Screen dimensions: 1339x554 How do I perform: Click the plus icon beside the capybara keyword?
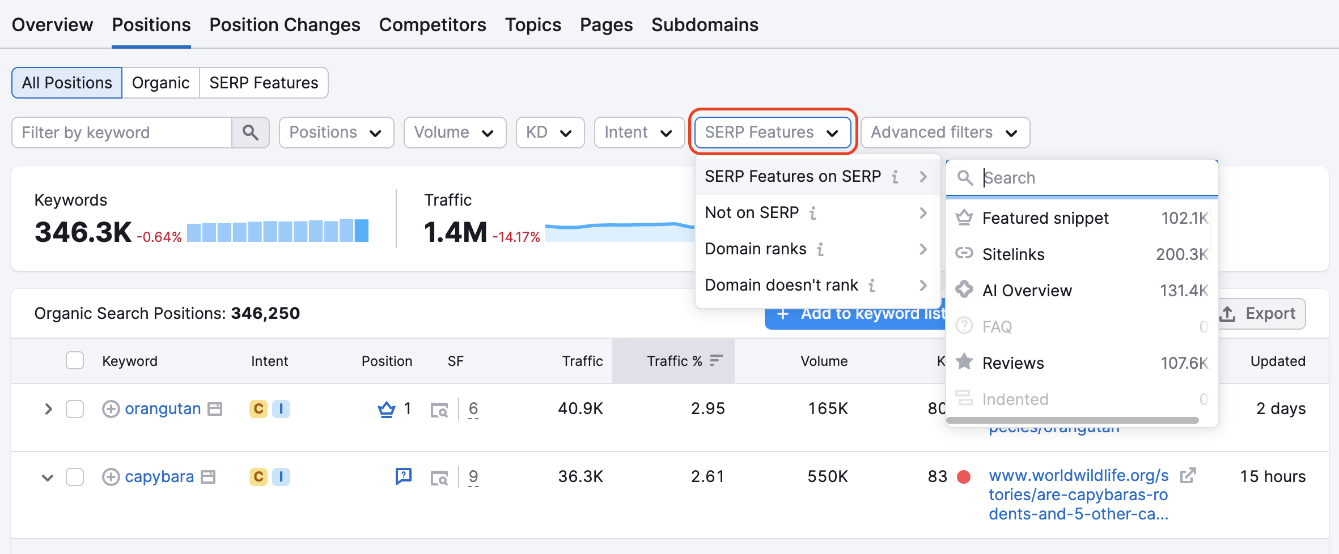coord(111,476)
